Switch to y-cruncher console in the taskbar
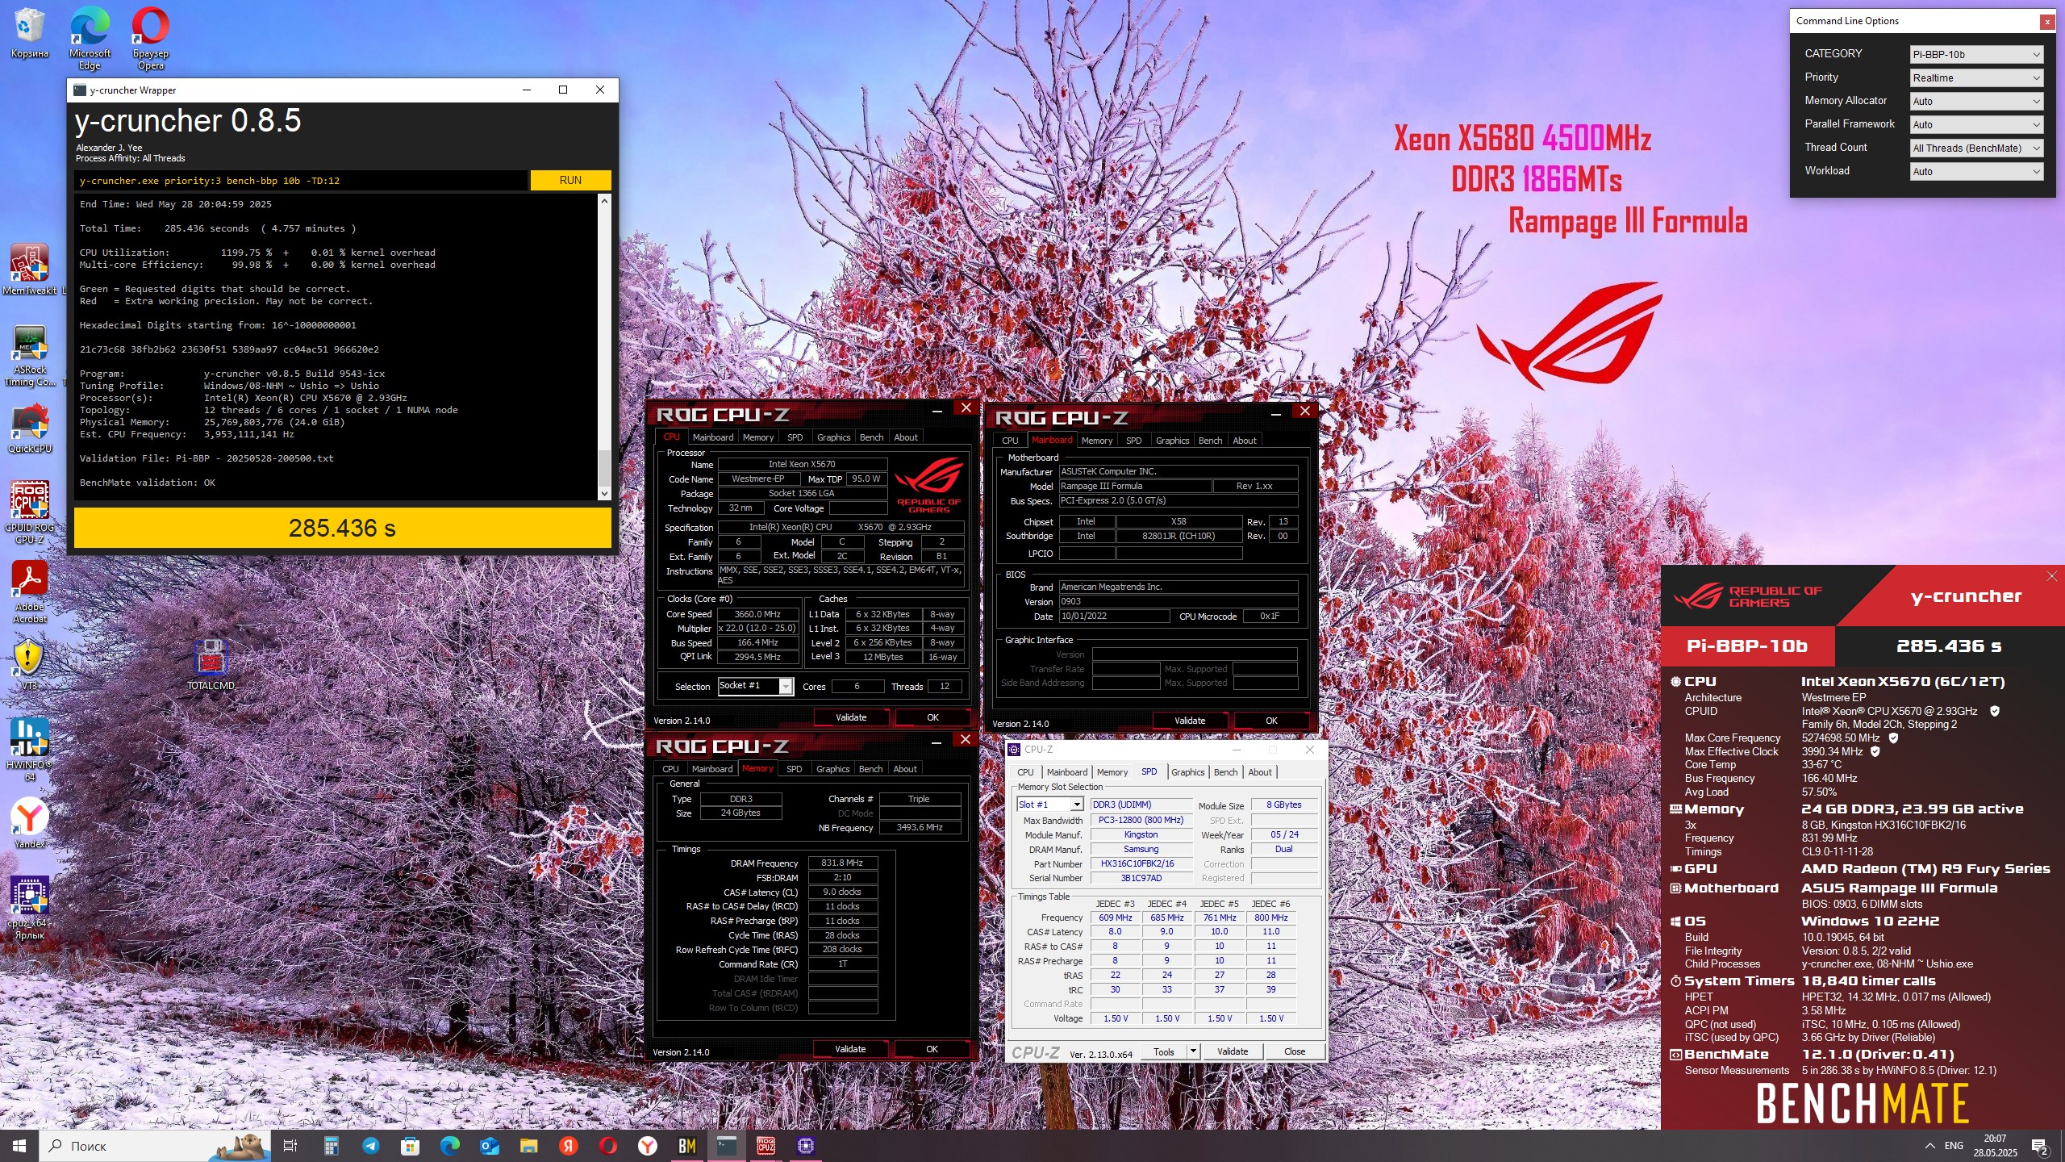 pos(727,1146)
